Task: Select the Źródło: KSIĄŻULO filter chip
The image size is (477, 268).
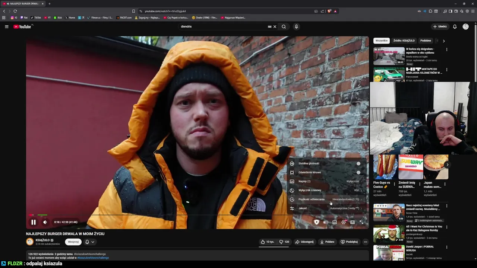Action: coord(404,41)
